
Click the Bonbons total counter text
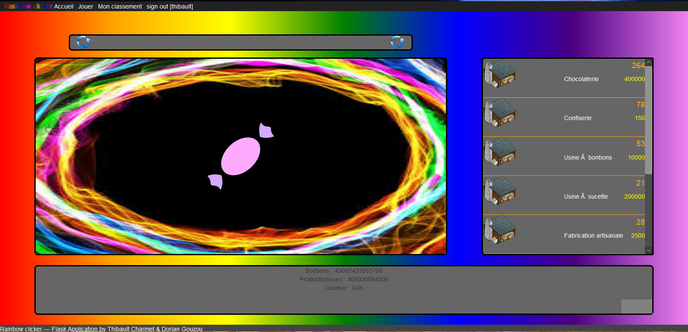pos(344,271)
